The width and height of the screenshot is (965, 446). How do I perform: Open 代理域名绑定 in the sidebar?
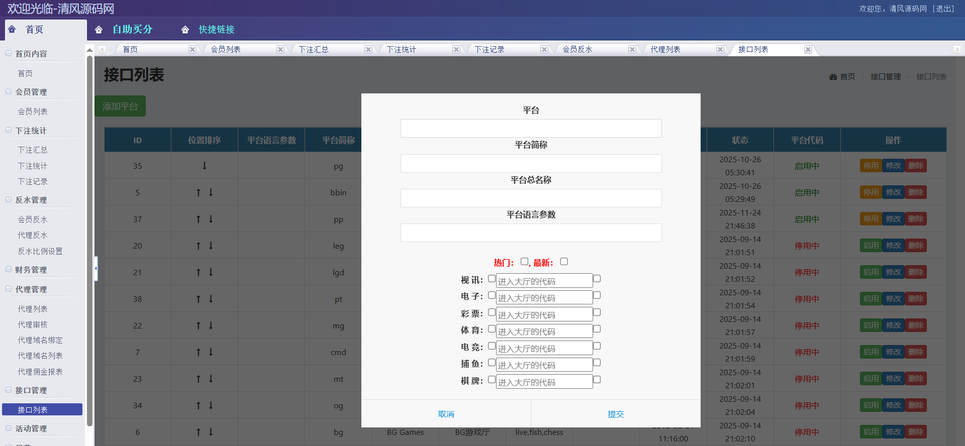[x=40, y=340]
